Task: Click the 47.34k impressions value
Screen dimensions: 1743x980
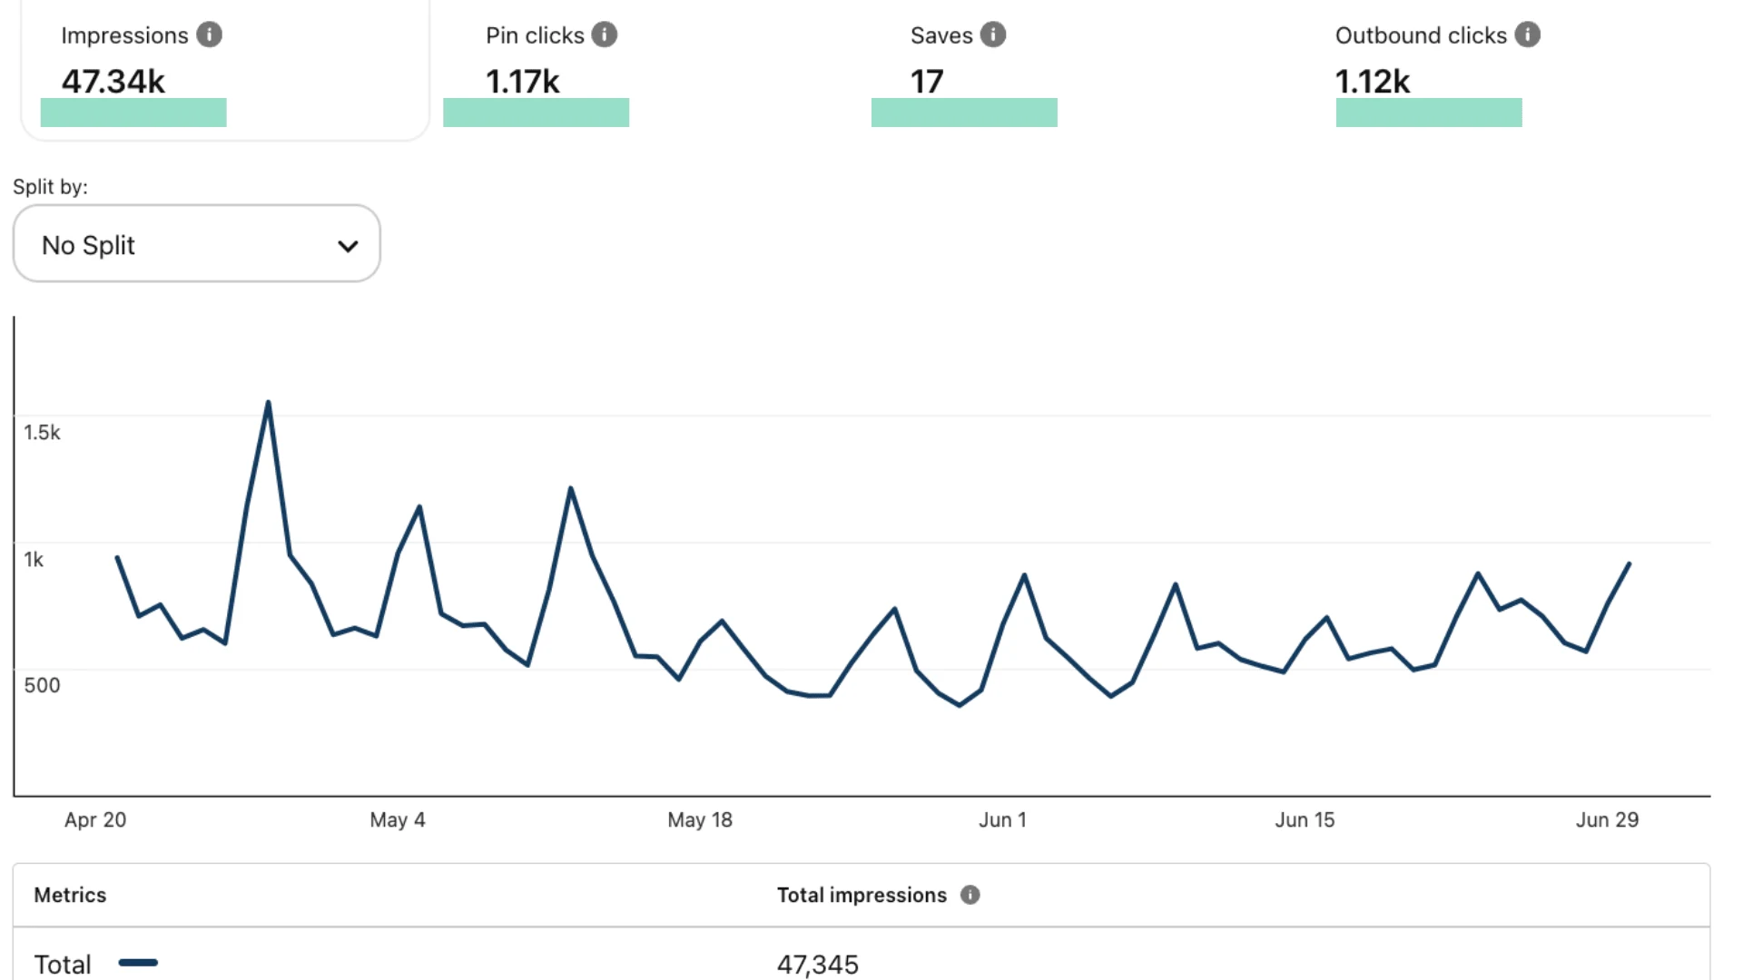Action: point(113,81)
